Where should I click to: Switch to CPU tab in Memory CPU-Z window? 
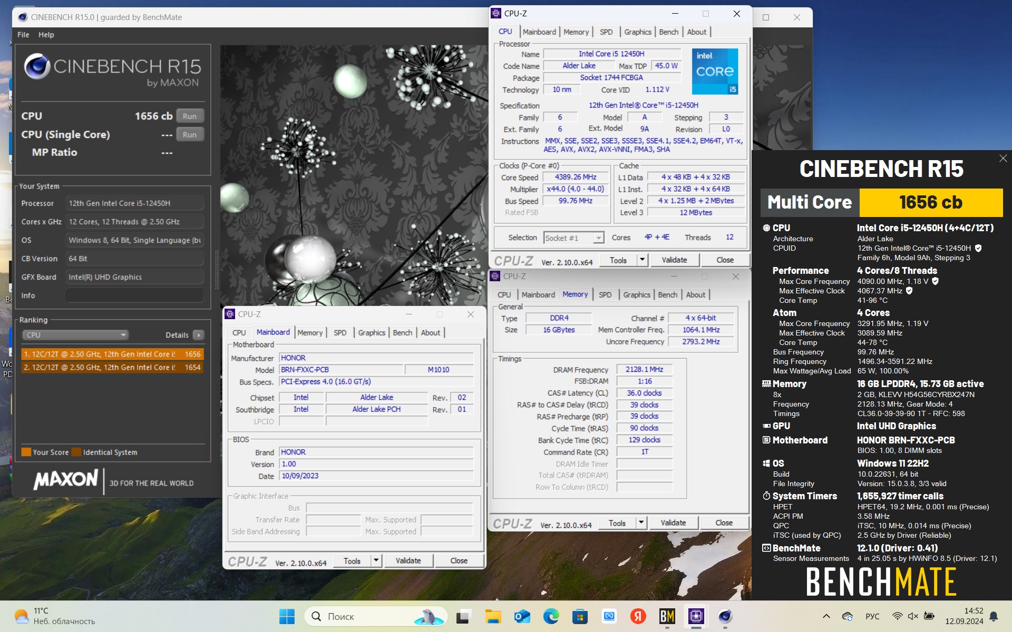(x=504, y=295)
